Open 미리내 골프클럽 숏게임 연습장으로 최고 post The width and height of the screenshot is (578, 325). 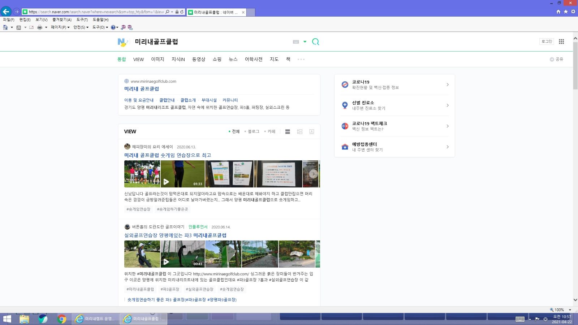(168, 155)
